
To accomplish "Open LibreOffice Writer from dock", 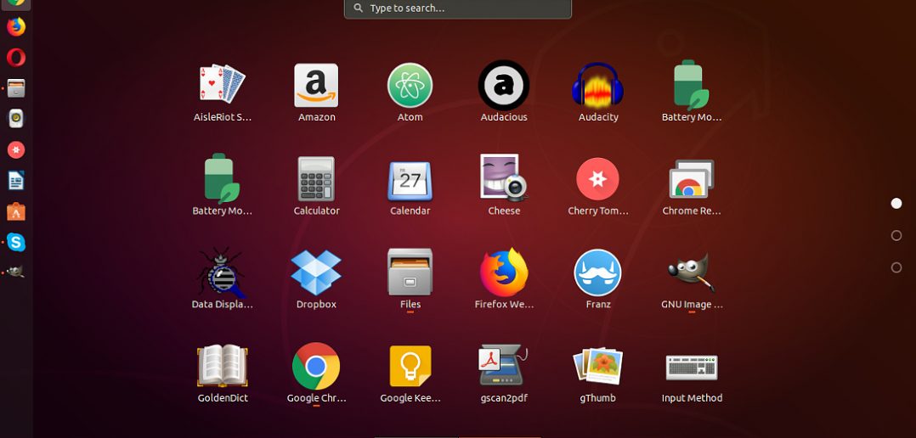I will tap(16, 180).
